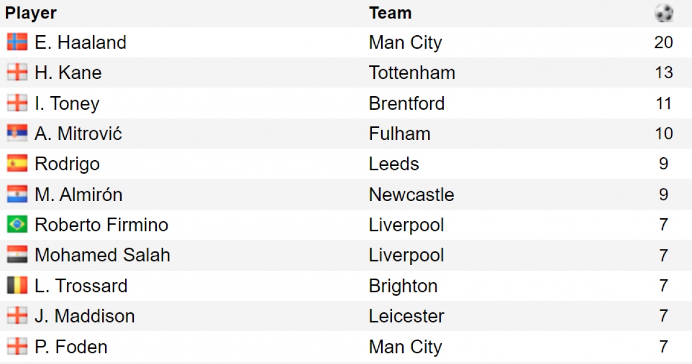Click the England flag beside H. Kane
This screenshot has width=692, height=364.
click(x=17, y=73)
